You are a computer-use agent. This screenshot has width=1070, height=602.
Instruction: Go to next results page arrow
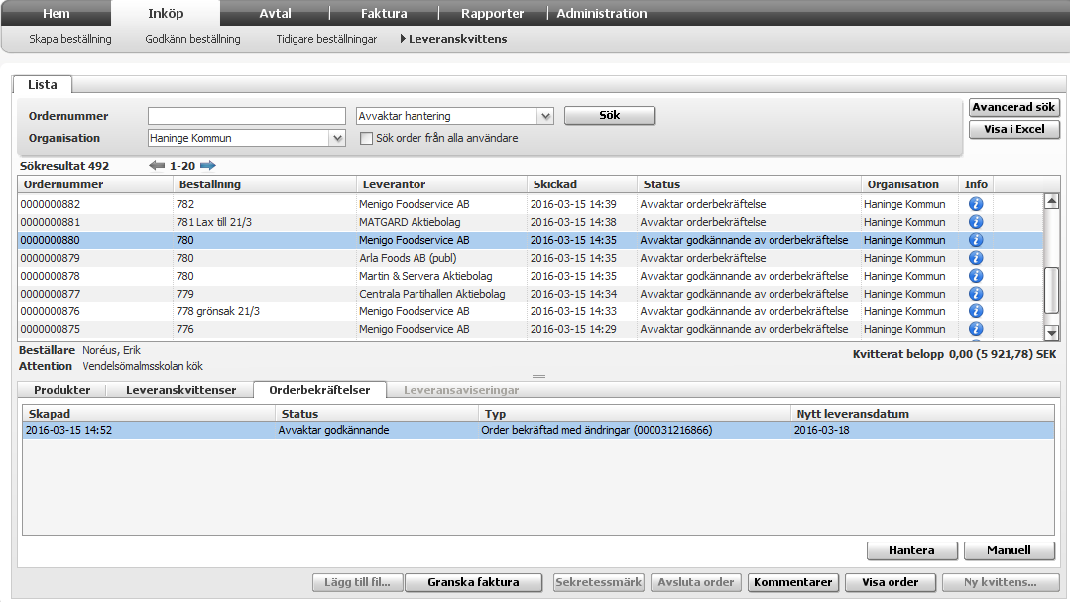[x=208, y=166]
